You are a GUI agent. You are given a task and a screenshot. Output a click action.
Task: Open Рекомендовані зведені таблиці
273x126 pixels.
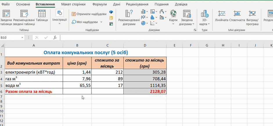[x=24, y=18]
